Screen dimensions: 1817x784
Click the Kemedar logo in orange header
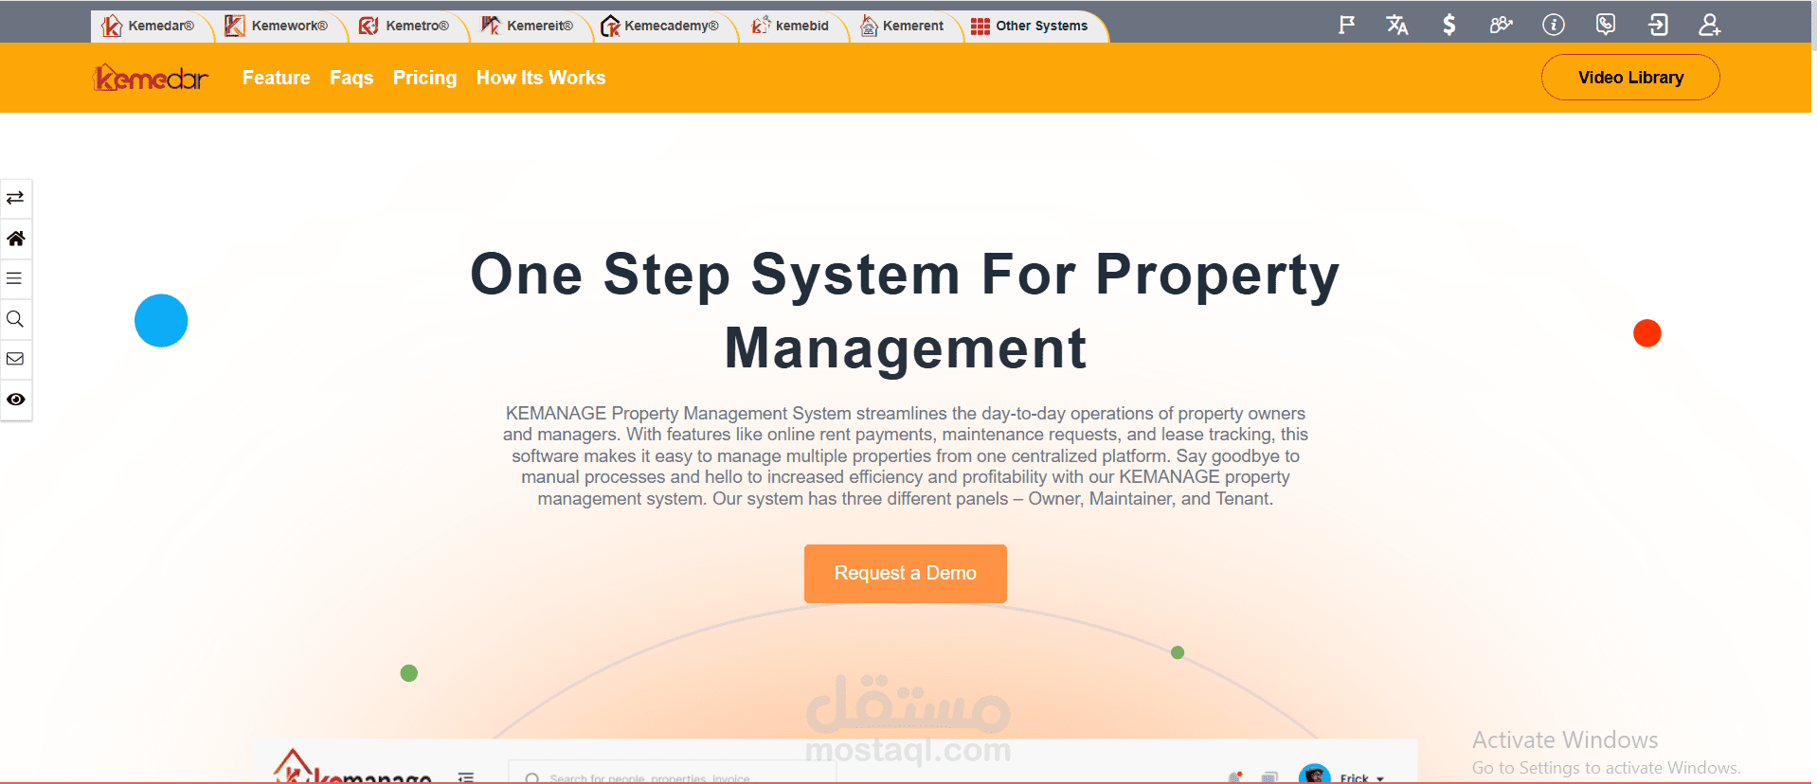tap(151, 78)
